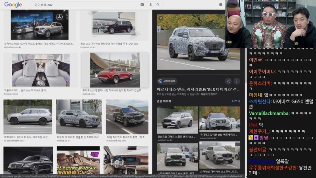316x178 pixels.
Task: Click the 우리도 SUV 만든다 caption
Action: [112, 91]
